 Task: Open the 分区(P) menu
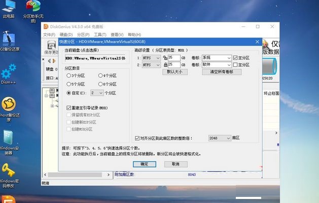pos(83,35)
